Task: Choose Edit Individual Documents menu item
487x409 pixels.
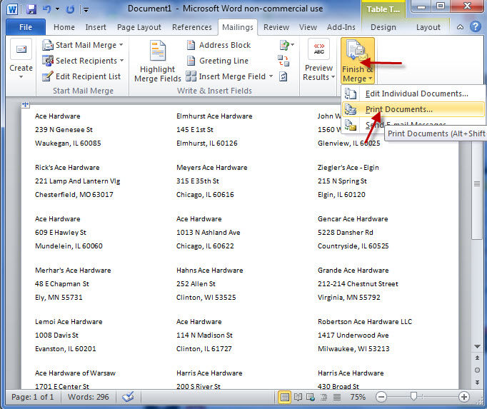Action: (413, 94)
